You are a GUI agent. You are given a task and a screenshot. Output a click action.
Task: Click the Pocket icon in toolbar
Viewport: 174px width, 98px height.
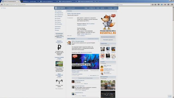pyautogui.click(x=159, y=5)
